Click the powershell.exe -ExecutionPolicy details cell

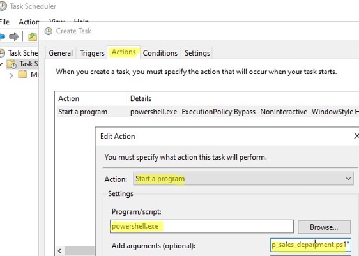244,112
